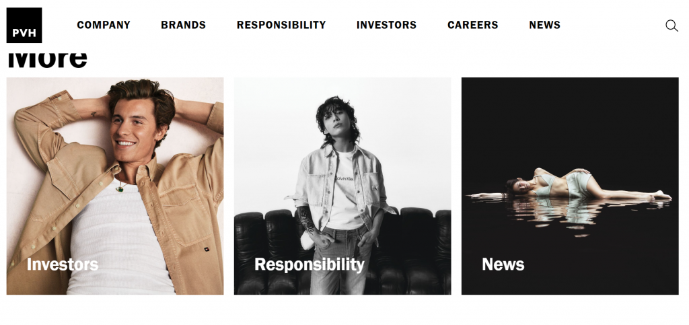Go to News in the navigation bar
Image resolution: width=689 pixels, height=325 pixels.
pos(544,25)
